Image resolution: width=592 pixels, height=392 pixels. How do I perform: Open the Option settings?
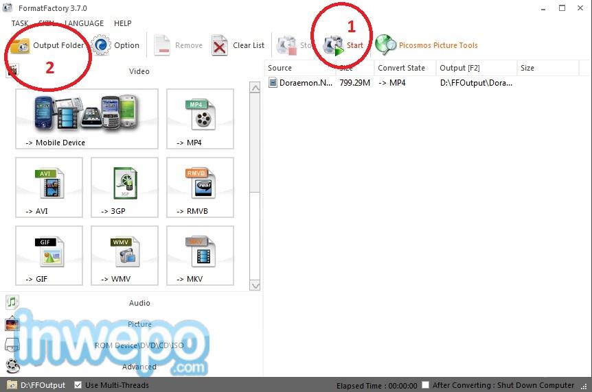[x=115, y=46]
